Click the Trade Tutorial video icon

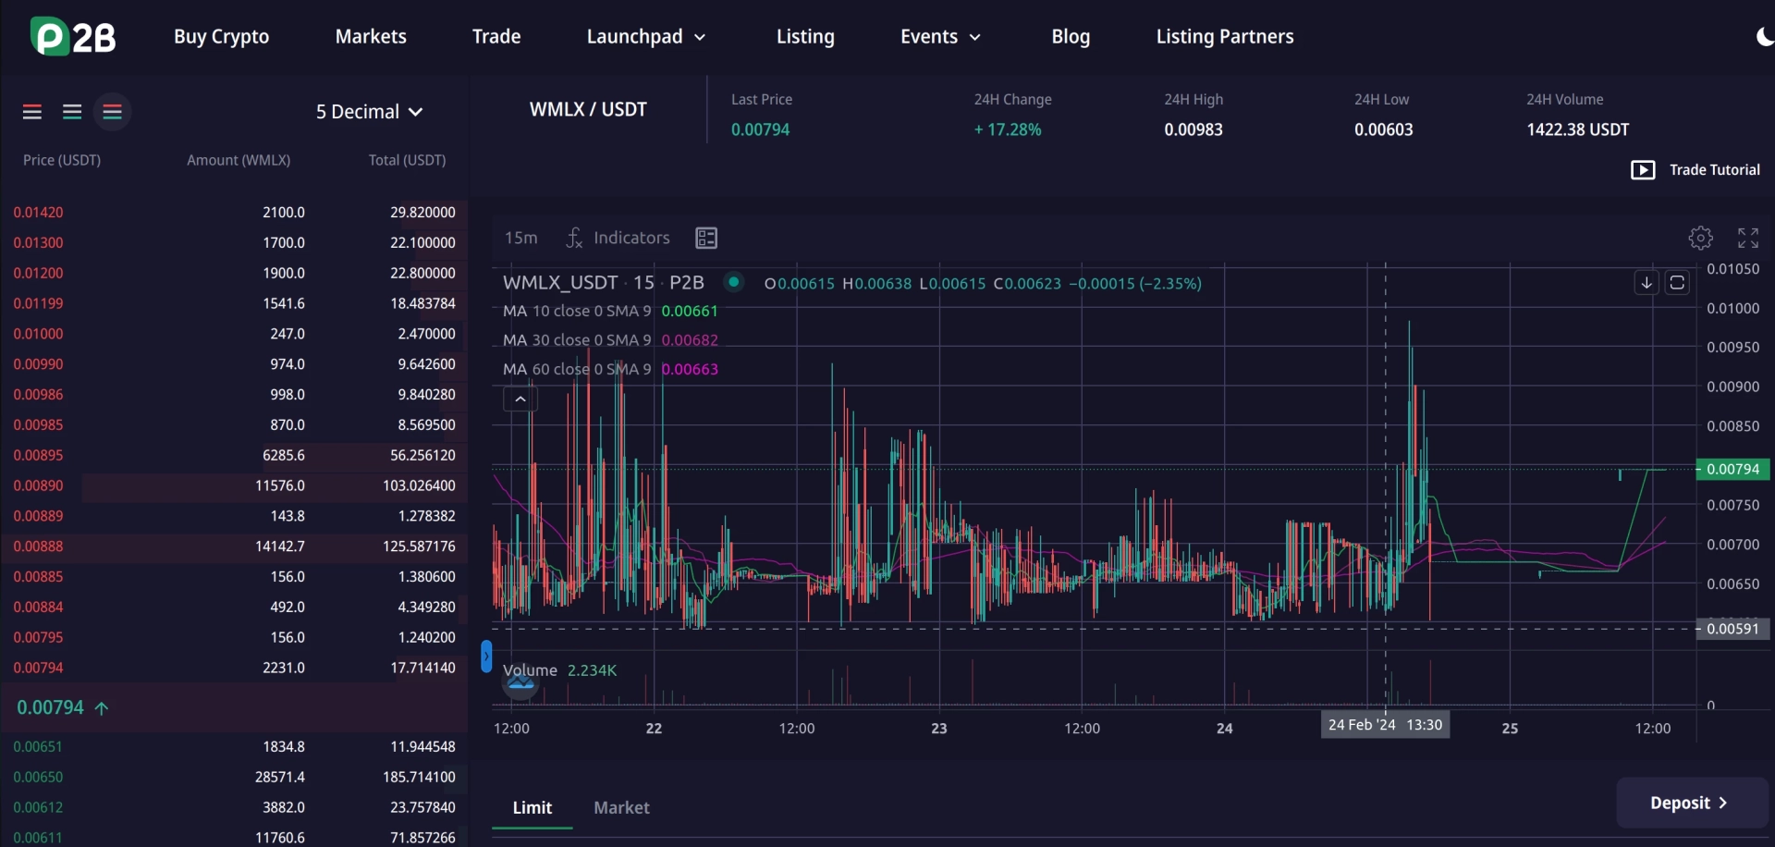pyautogui.click(x=1643, y=170)
